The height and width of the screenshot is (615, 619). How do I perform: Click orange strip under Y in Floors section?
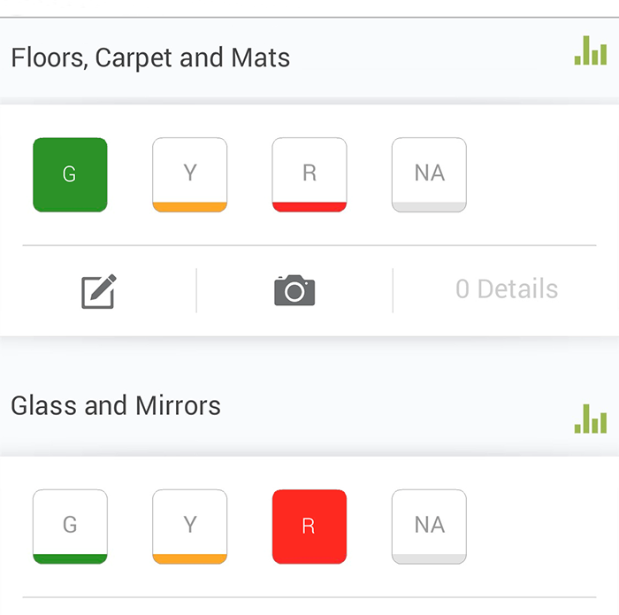(x=189, y=207)
